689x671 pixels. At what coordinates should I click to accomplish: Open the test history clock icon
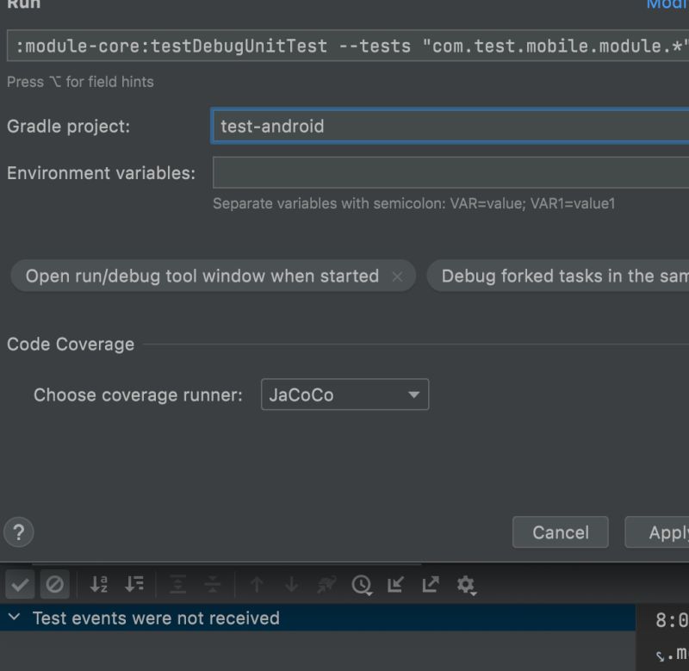361,585
